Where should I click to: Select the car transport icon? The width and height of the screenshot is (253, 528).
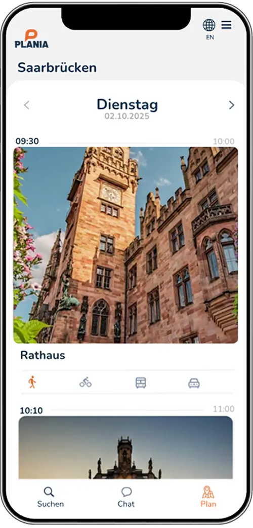click(x=194, y=383)
